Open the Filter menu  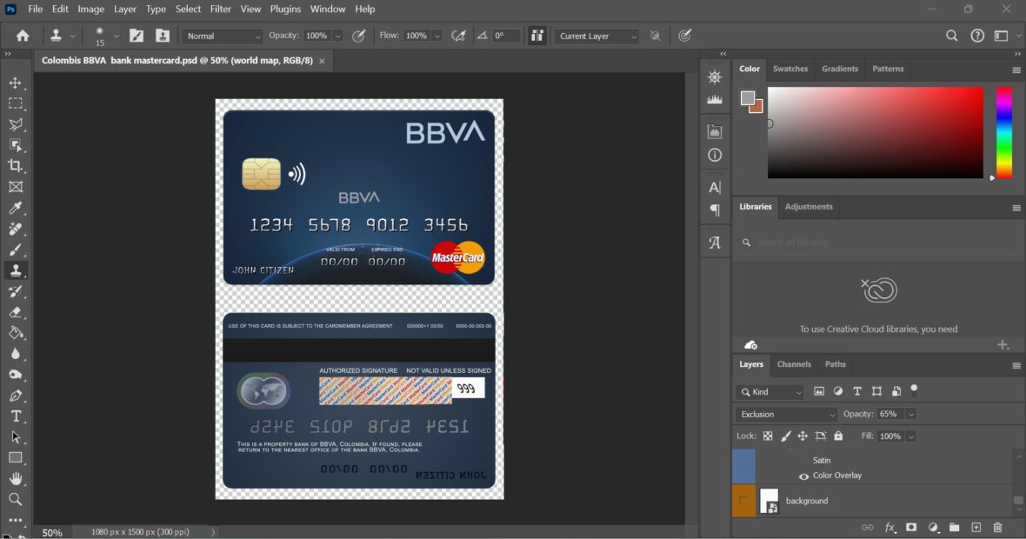pyautogui.click(x=221, y=10)
